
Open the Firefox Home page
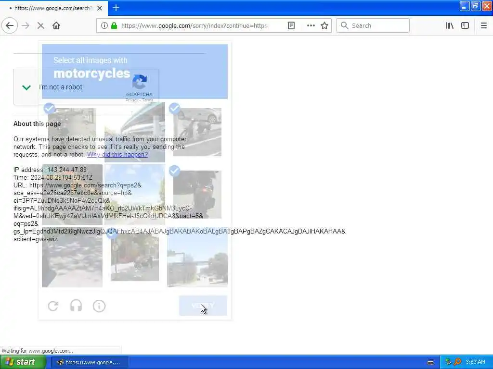[x=56, y=26]
